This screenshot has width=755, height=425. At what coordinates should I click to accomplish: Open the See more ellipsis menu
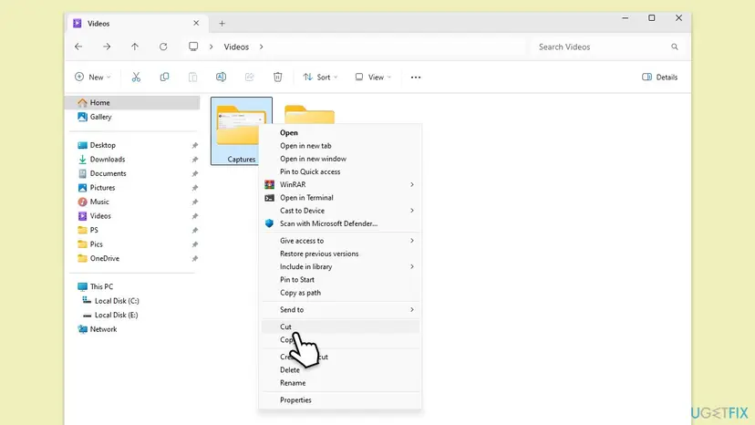(x=416, y=78)
